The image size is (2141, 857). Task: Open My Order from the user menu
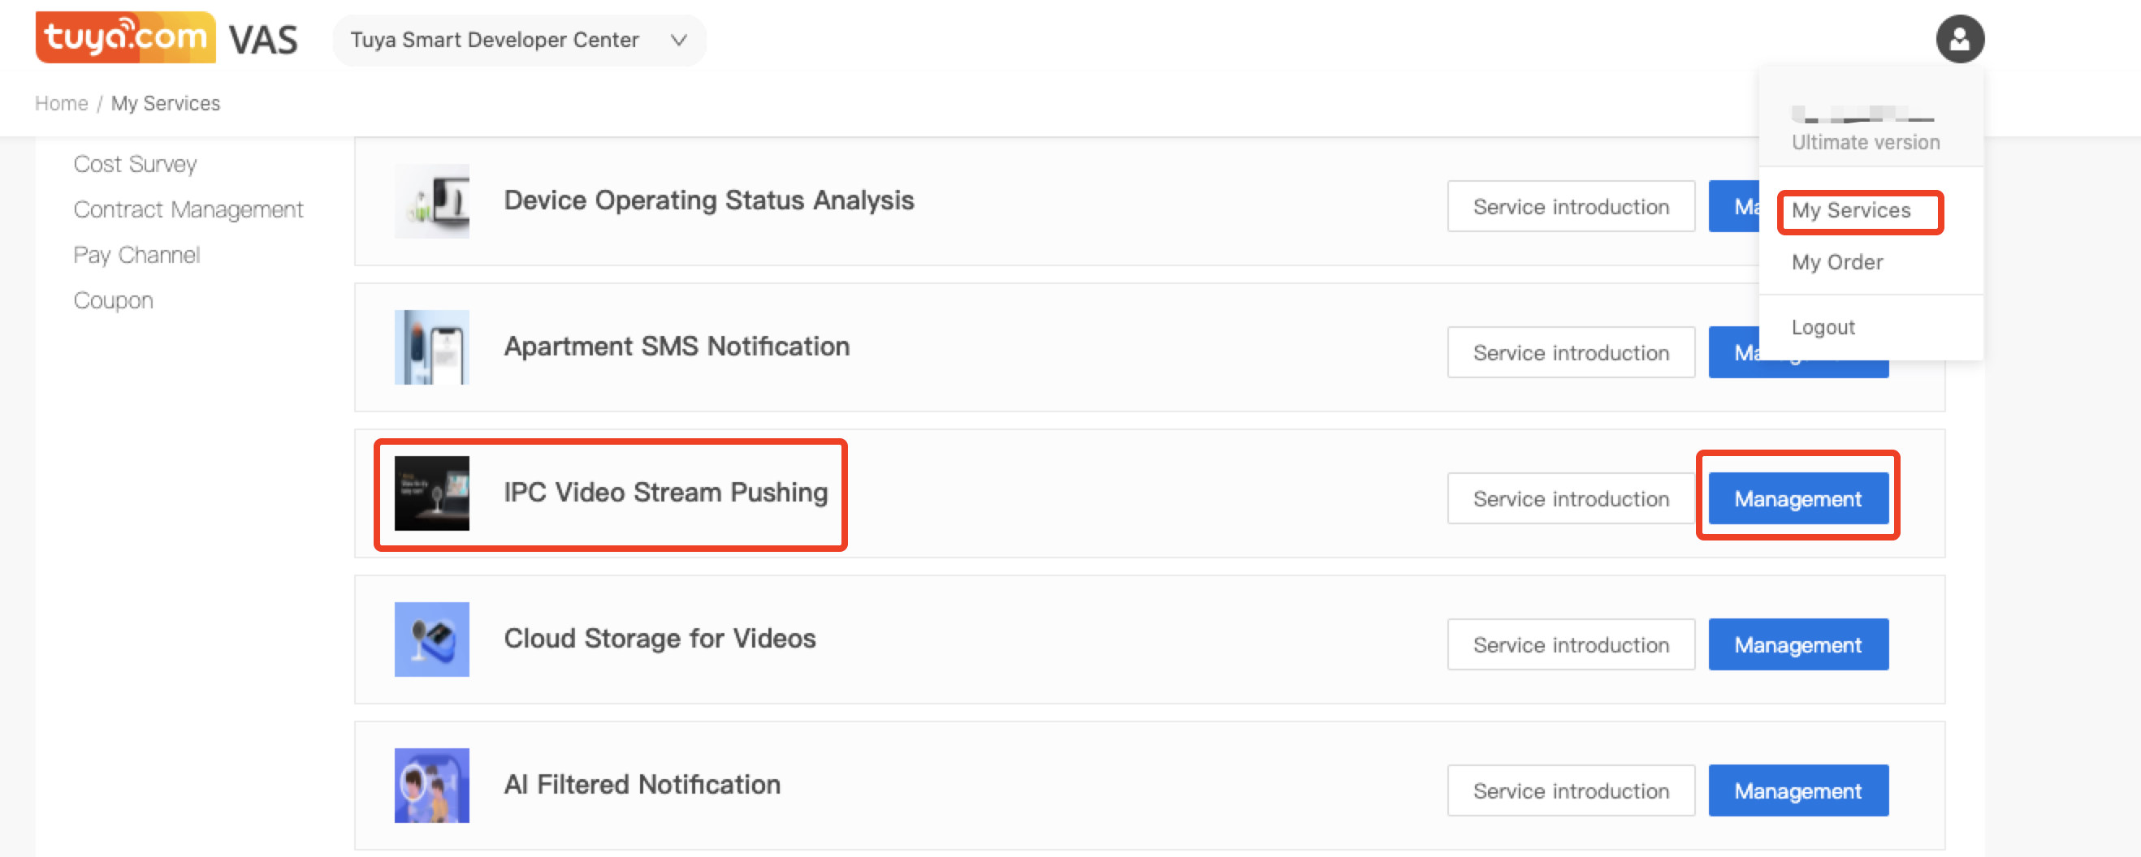1836,262
